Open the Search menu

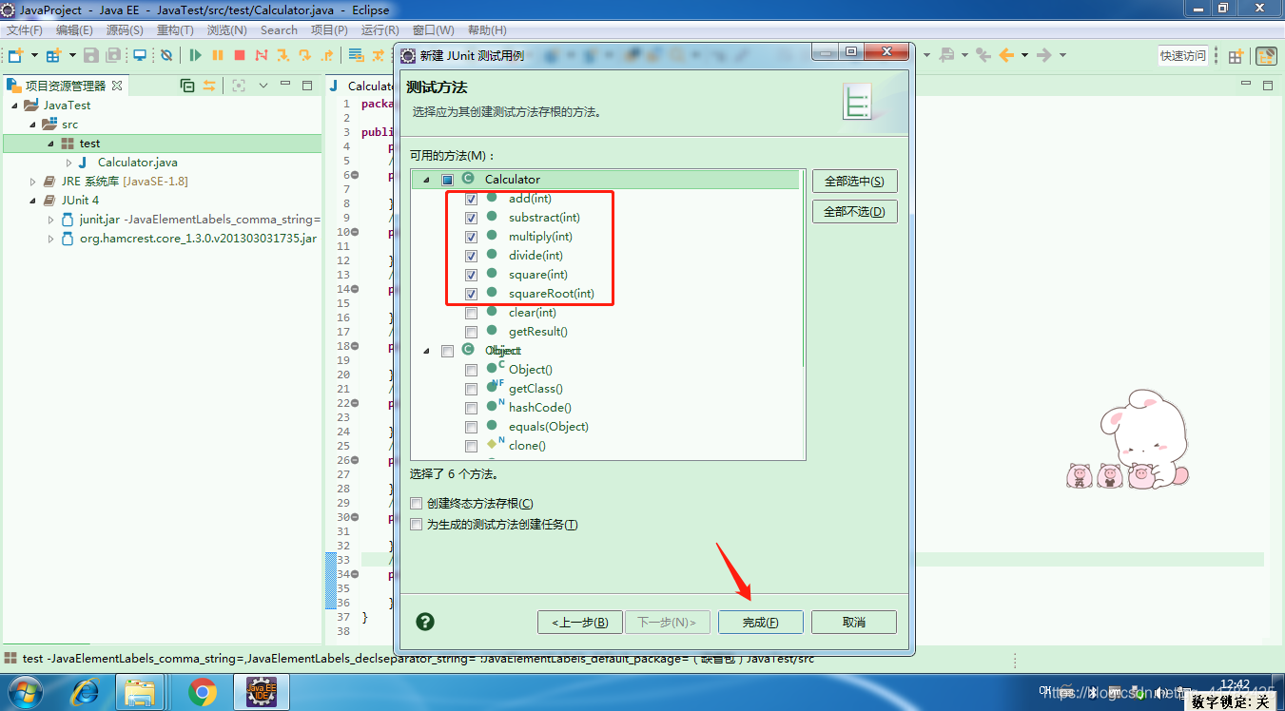tap(279, 30)
